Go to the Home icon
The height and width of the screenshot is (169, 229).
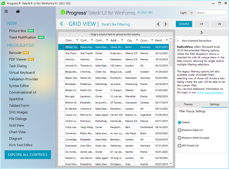pos(18,11)
